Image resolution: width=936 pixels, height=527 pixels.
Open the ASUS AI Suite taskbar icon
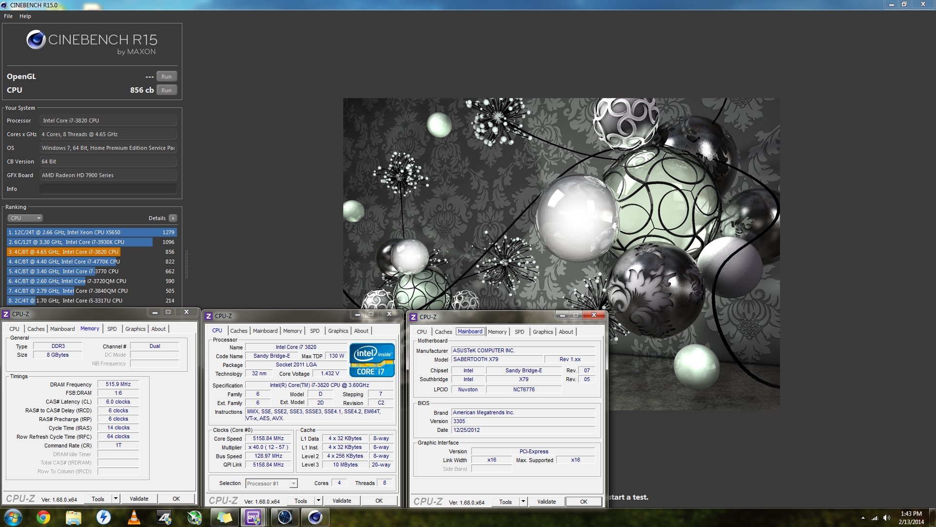point(164,517)
